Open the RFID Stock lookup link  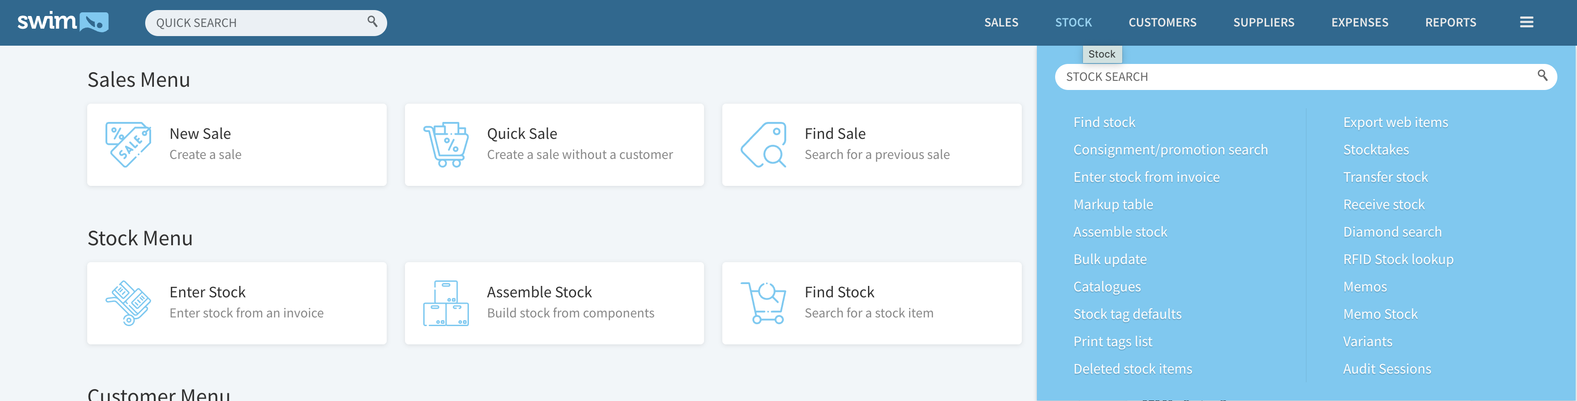tap(1398, 259)
